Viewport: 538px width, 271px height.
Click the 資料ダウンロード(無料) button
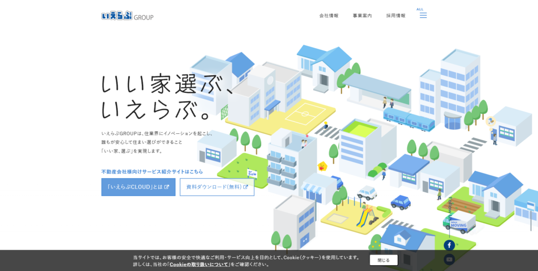click(217, 187)
